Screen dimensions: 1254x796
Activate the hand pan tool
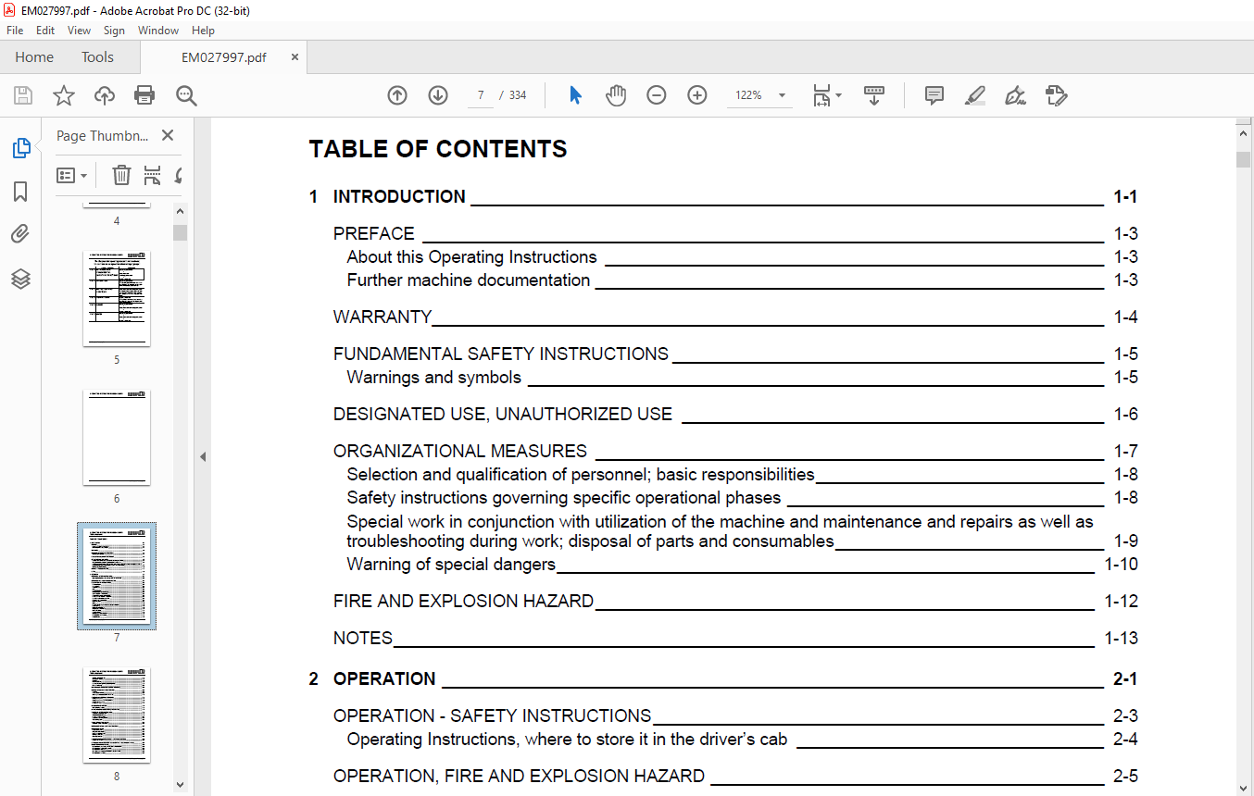coord(616,95)
